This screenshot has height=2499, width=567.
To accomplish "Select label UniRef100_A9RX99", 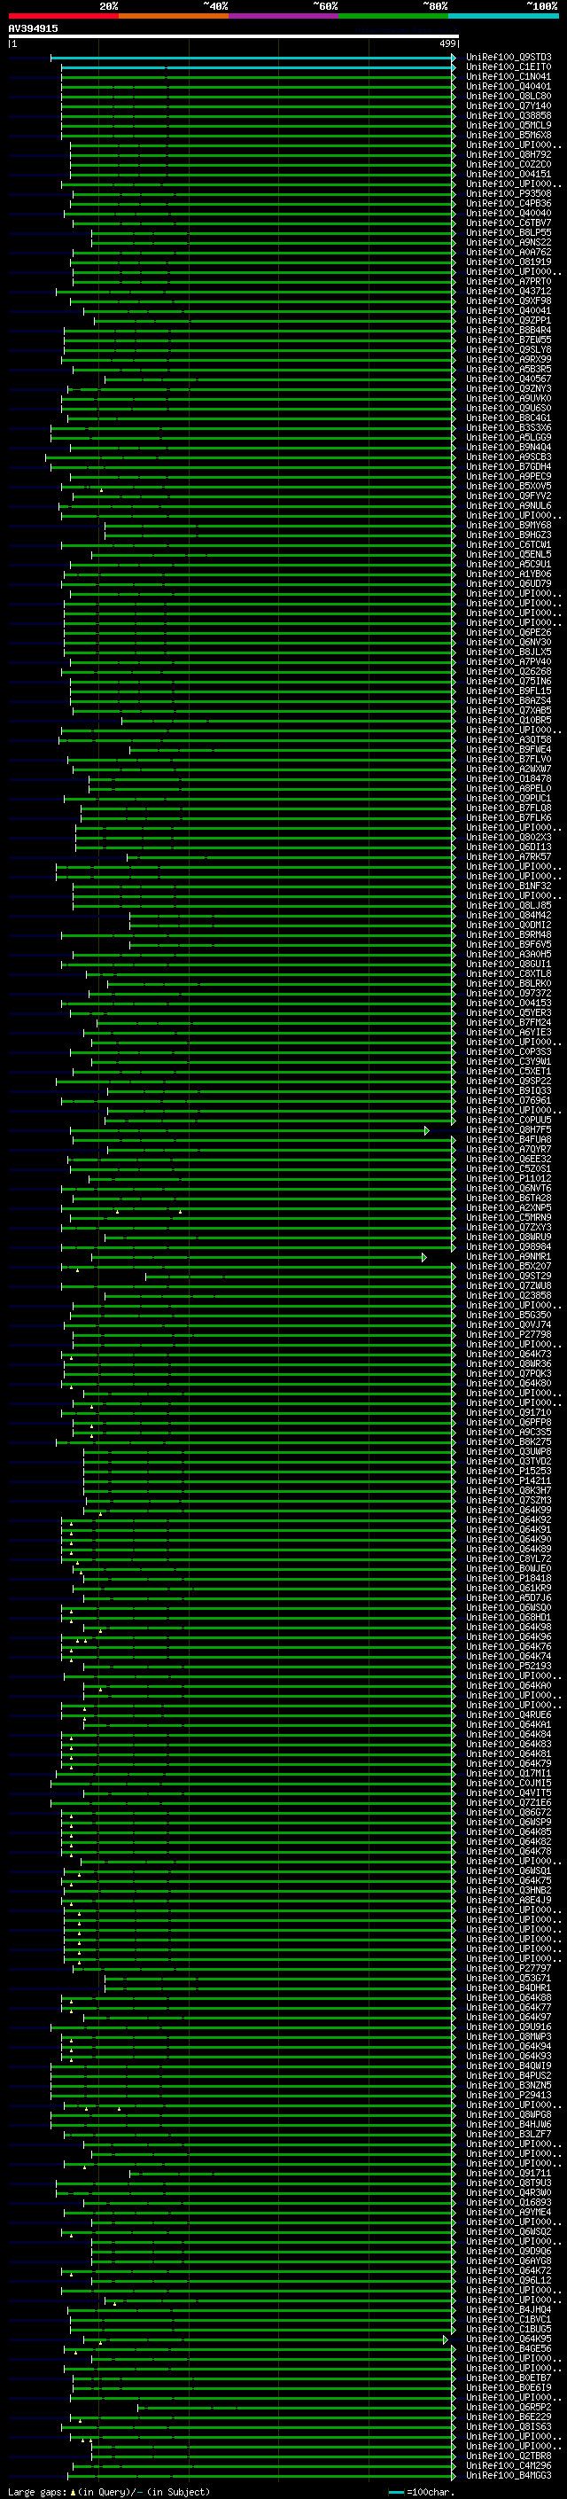I will (x=508, y=360).
